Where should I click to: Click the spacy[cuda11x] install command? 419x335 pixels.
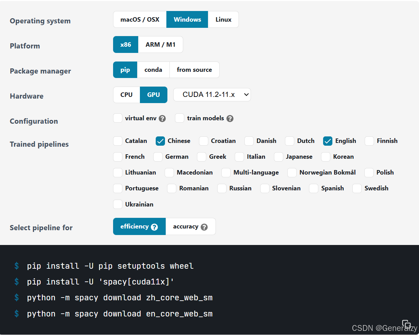101,282
